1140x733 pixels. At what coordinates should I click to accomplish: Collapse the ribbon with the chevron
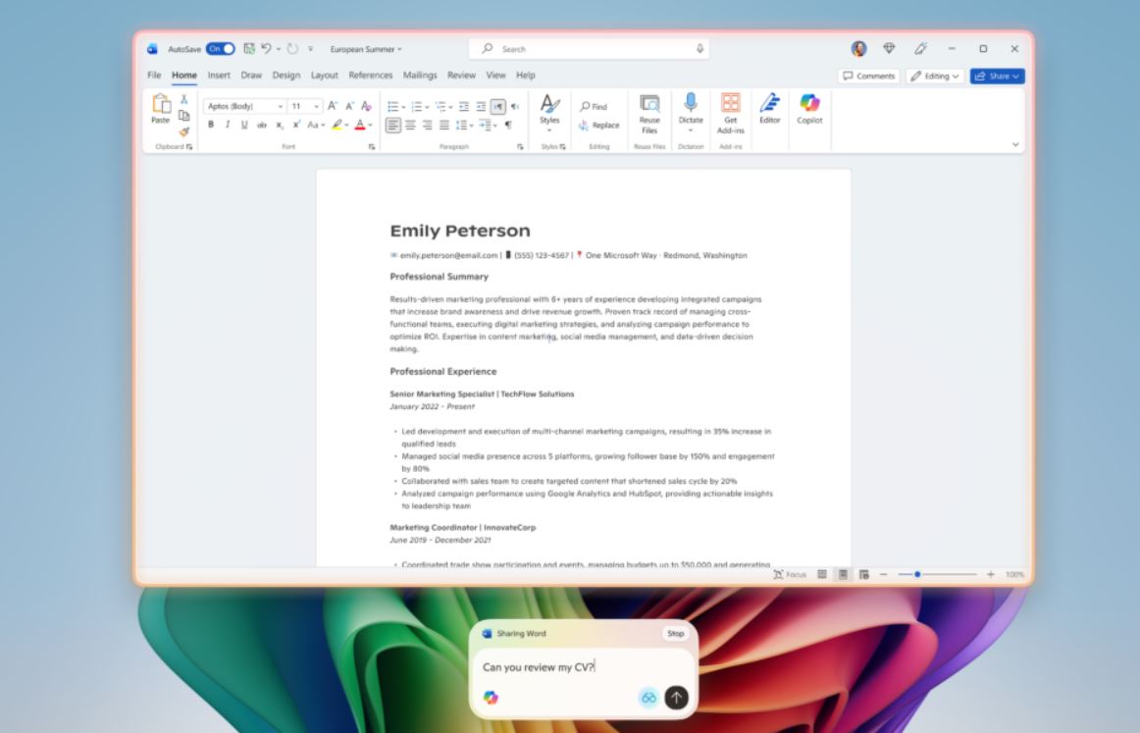(1015, 144)
